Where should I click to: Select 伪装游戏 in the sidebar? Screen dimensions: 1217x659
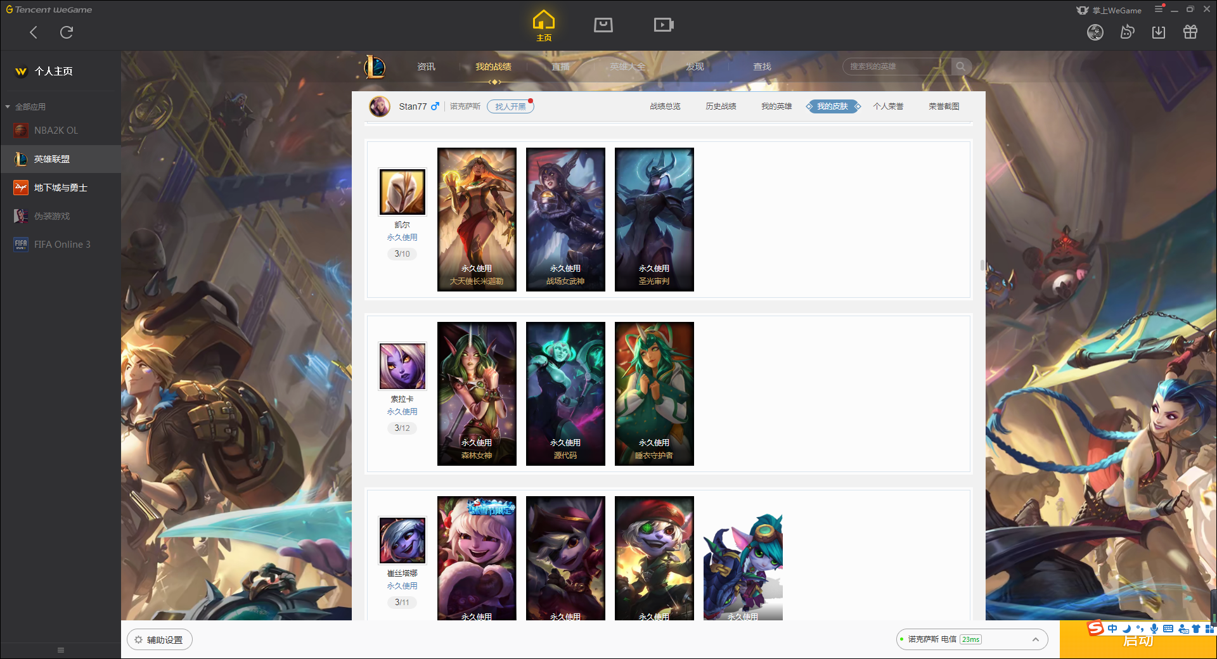60,216
